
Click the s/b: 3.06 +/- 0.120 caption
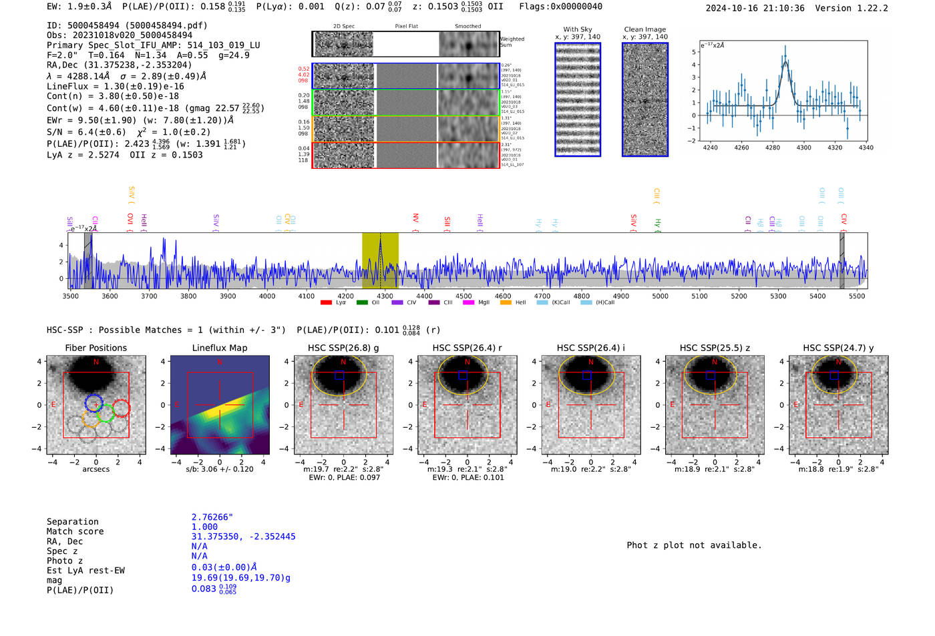click(x=220, y=469)
